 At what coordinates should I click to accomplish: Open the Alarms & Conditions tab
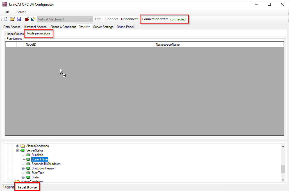[63, 27]
